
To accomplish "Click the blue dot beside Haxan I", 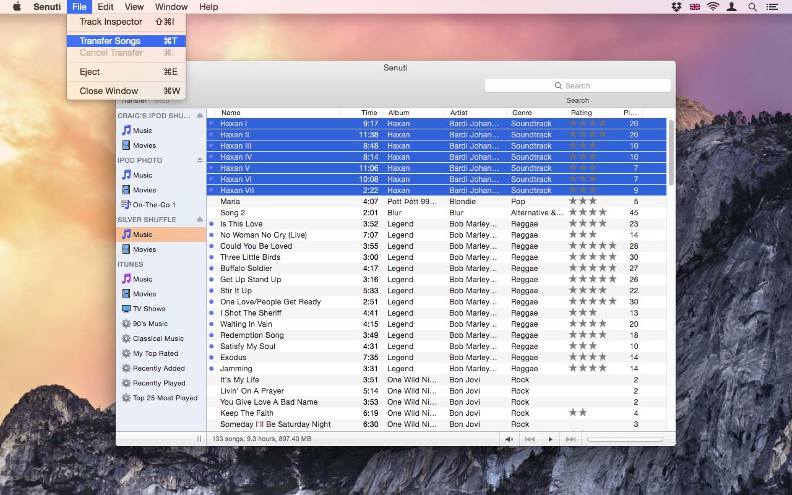I will [212, 124].
